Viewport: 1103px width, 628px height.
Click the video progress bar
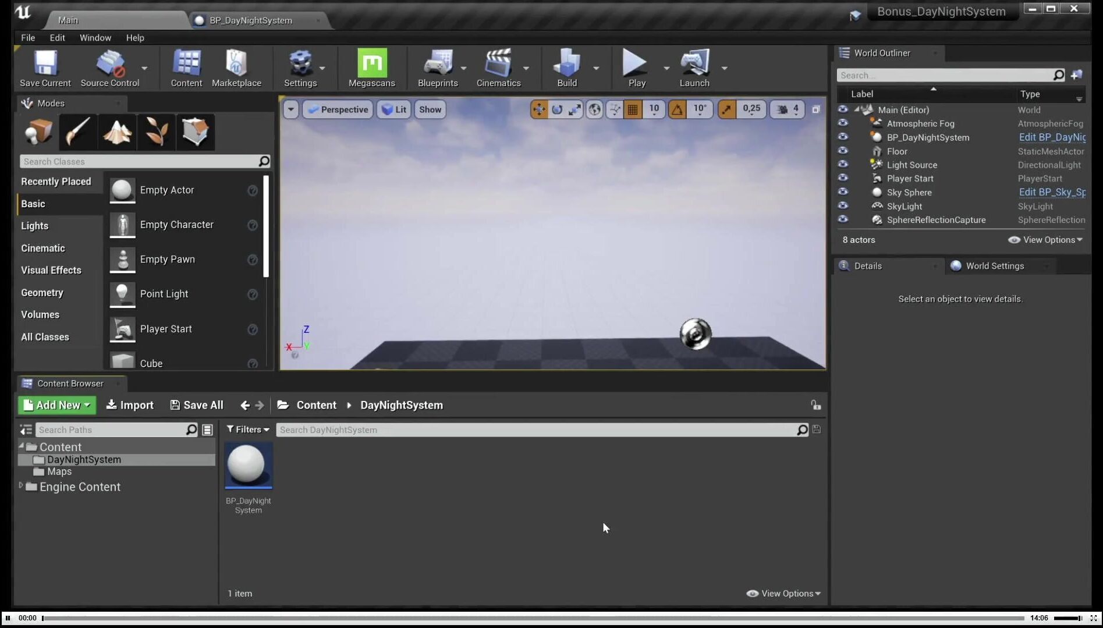click(533, 618)
